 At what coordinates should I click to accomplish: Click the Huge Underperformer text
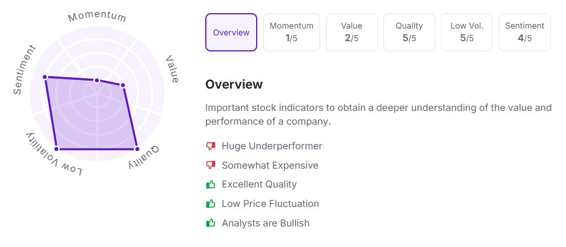[x=272, y=146]
